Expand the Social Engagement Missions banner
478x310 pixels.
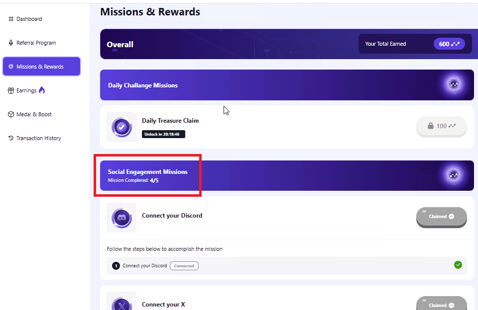click(x=287, y=175)
